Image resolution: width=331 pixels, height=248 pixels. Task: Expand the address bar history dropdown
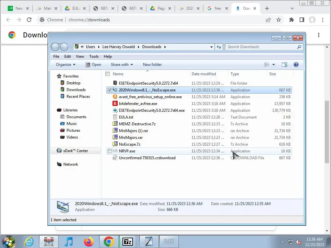click(211, 47)
